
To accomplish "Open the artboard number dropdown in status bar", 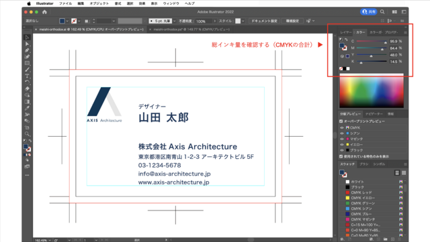I will coord(96,240).
